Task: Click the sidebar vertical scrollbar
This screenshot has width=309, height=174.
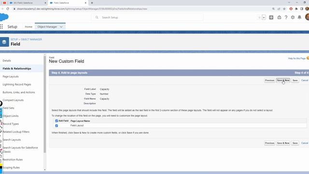Action: [45, 104]
